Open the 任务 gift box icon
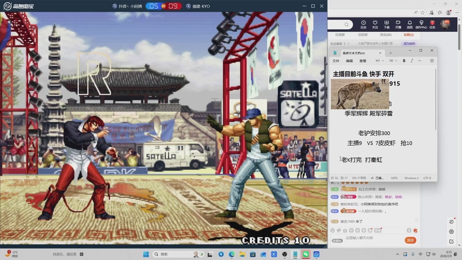 (432, 24)
